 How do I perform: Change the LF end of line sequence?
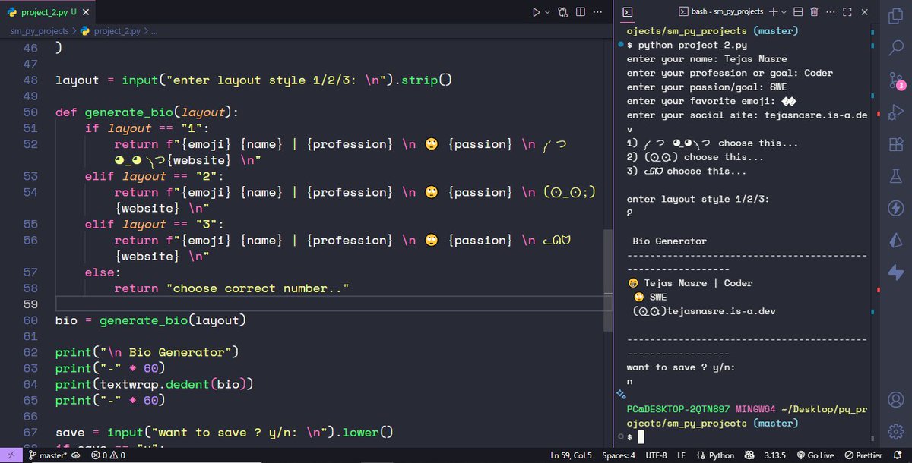[x=682, y=455]
